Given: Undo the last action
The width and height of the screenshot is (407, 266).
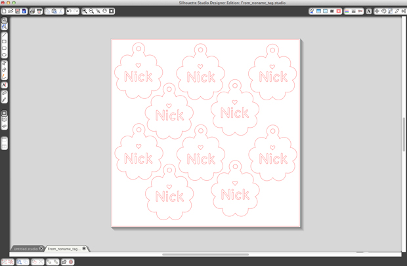Looking at the screenshot, I should 69,11.
